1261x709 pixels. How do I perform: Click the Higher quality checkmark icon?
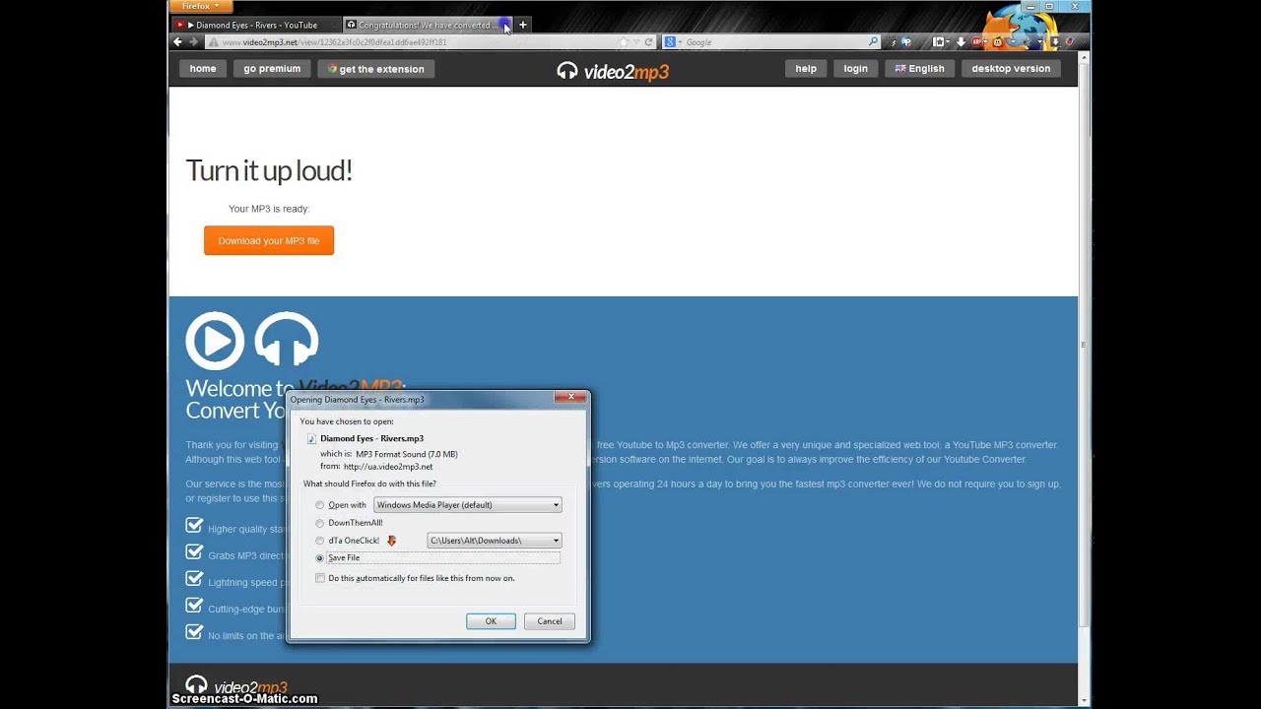(194, 526)
